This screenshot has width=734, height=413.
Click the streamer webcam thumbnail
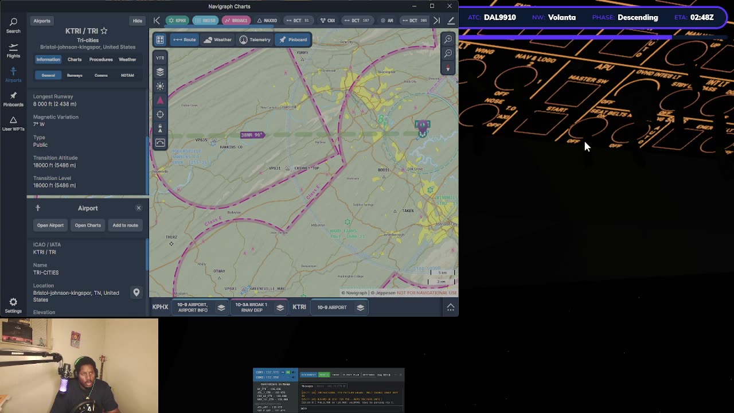79,366
